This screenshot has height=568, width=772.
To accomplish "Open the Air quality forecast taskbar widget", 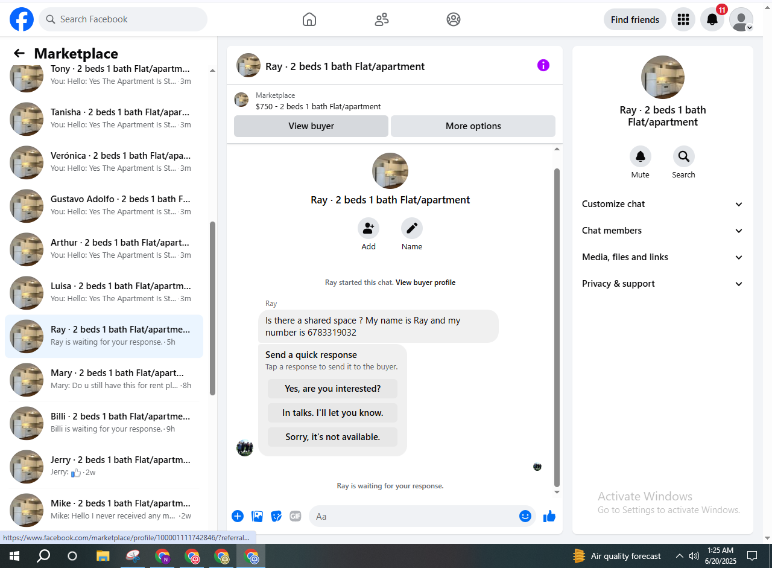I will [616, 556].
